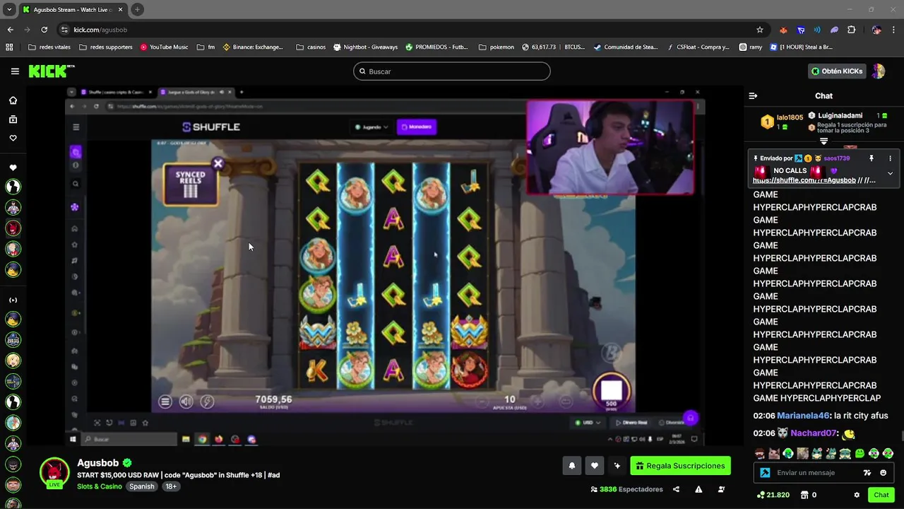Open the Home icon in Kick sidebar
Image resolution: width=904 pixels, height=509 pixels.
[13, 100]
